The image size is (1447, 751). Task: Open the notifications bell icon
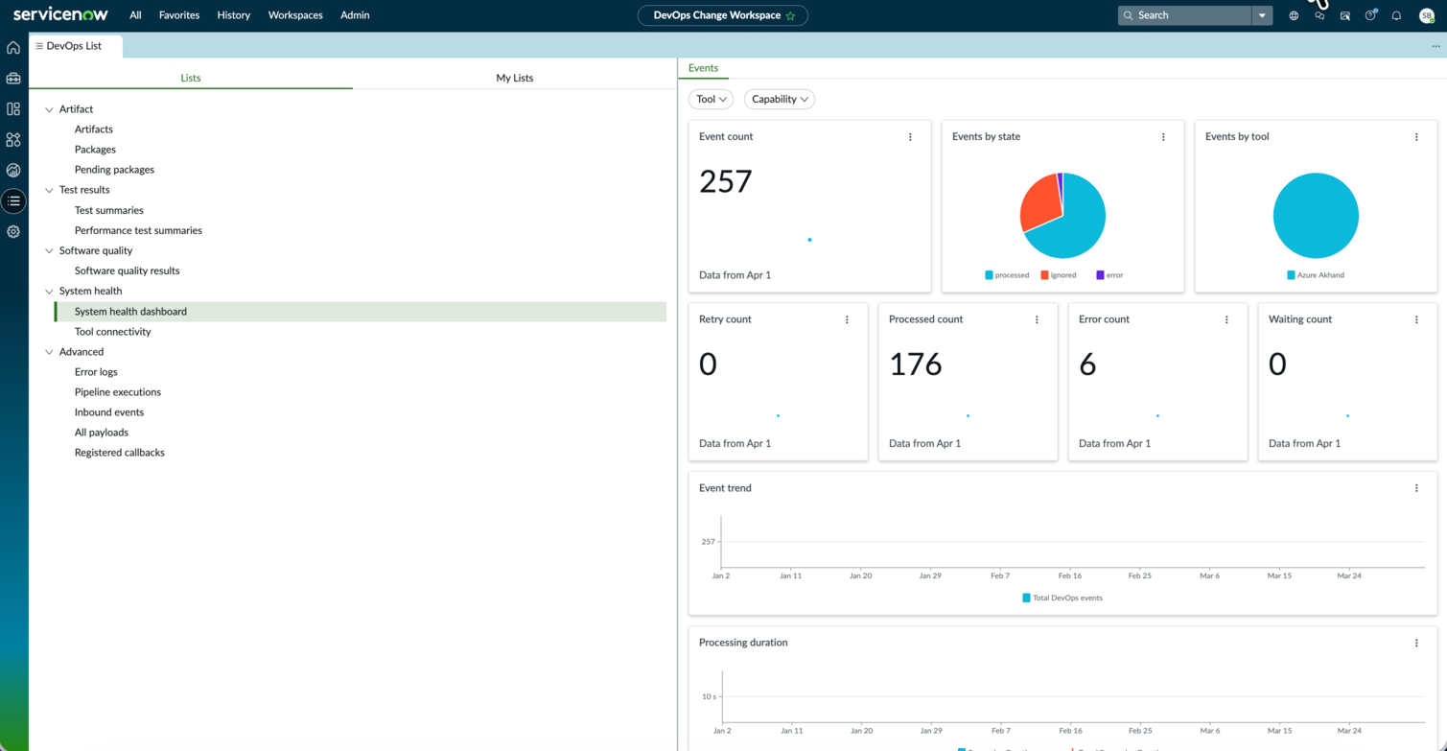point(1396,15)
